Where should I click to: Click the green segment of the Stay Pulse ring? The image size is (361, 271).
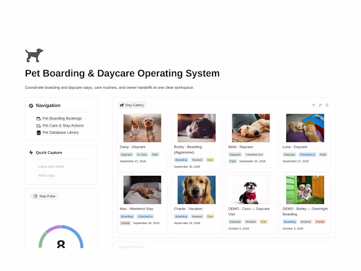41,240
